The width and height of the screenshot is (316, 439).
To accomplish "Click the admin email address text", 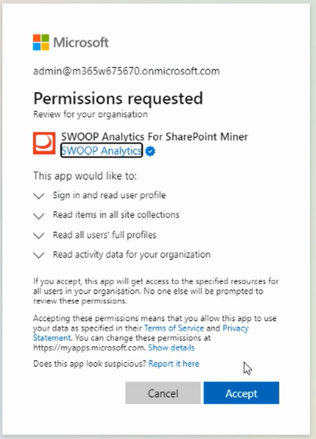I will coord(127,71).
